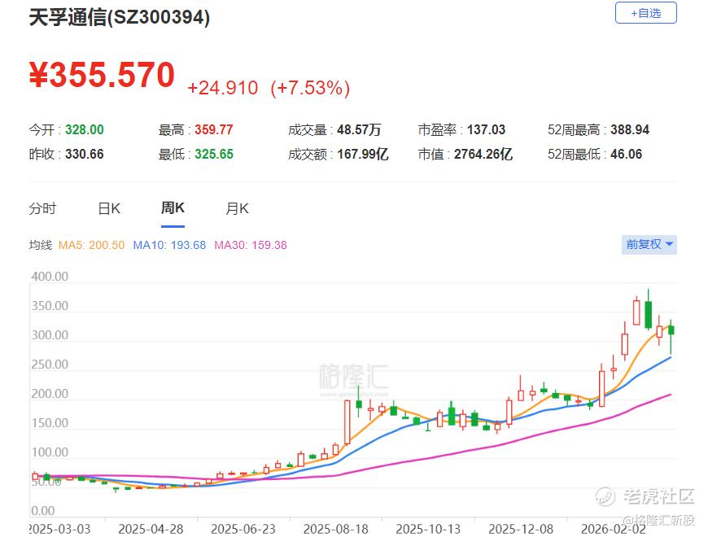Click the volume value 48.57万
Screen dimensions: 708x537
[360, 130]
